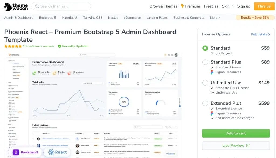This screenshot has width=276, height=158.
Task: Click the $59 Standard price
Action: point(265,48)
